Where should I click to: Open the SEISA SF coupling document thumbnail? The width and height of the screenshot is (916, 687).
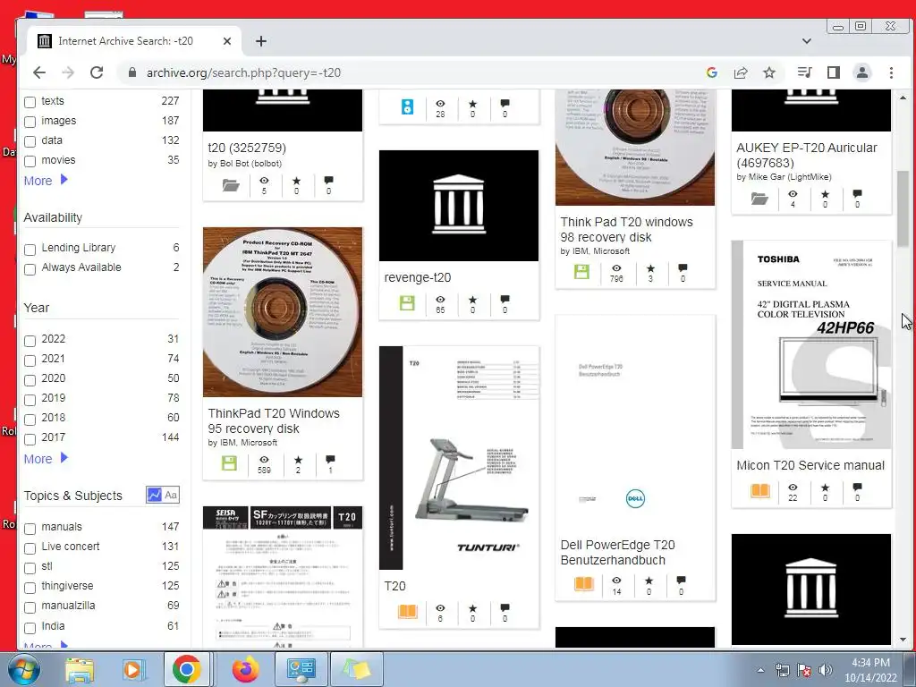282,577
